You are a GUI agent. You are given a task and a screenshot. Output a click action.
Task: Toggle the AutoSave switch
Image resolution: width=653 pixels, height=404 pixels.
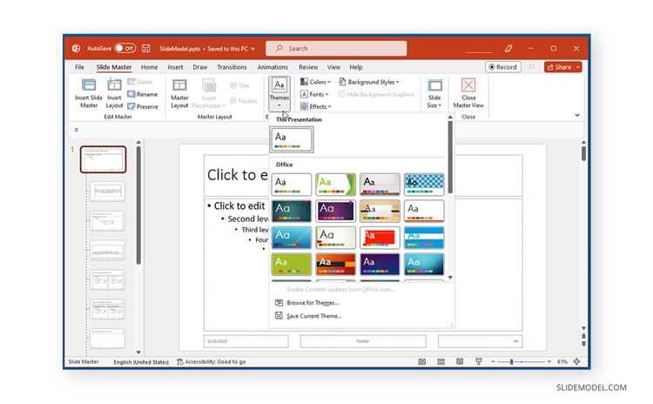pos(125,48)
